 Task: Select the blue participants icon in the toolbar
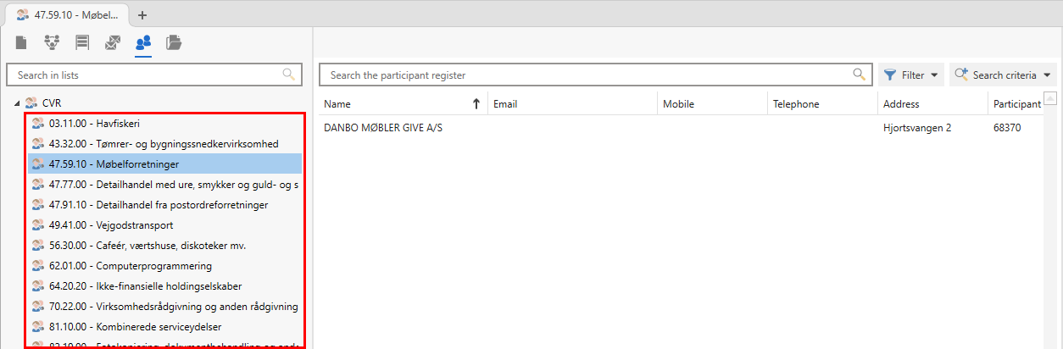coord(143,42)
